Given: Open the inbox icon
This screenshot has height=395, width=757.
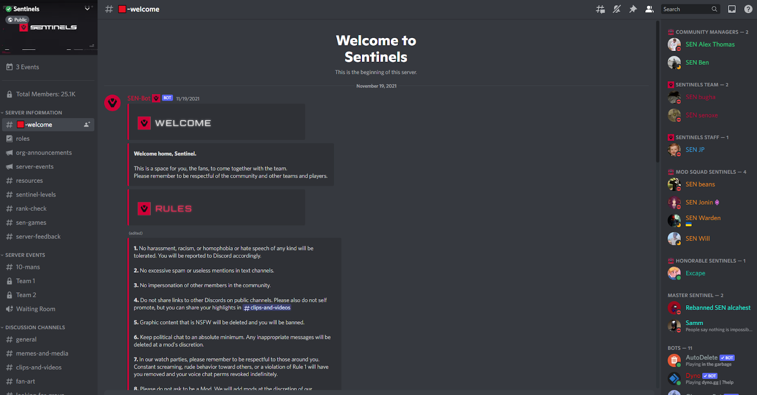Looking at the screenshot, I should click(732, 9).
